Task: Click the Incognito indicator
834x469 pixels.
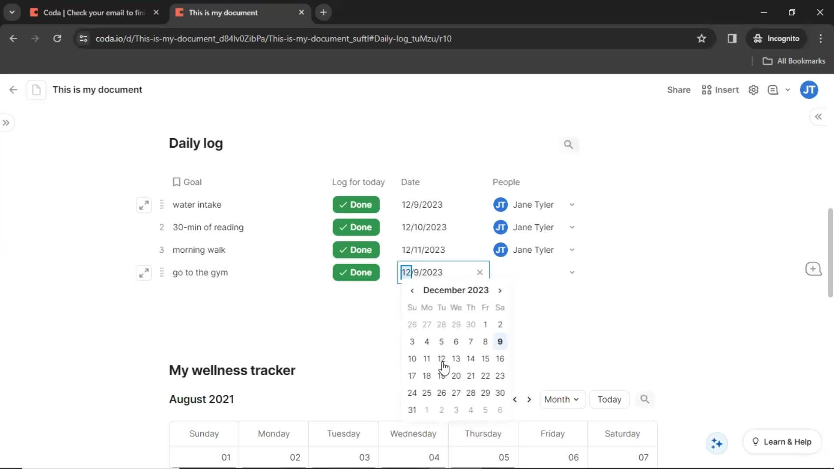Action: 777,39
